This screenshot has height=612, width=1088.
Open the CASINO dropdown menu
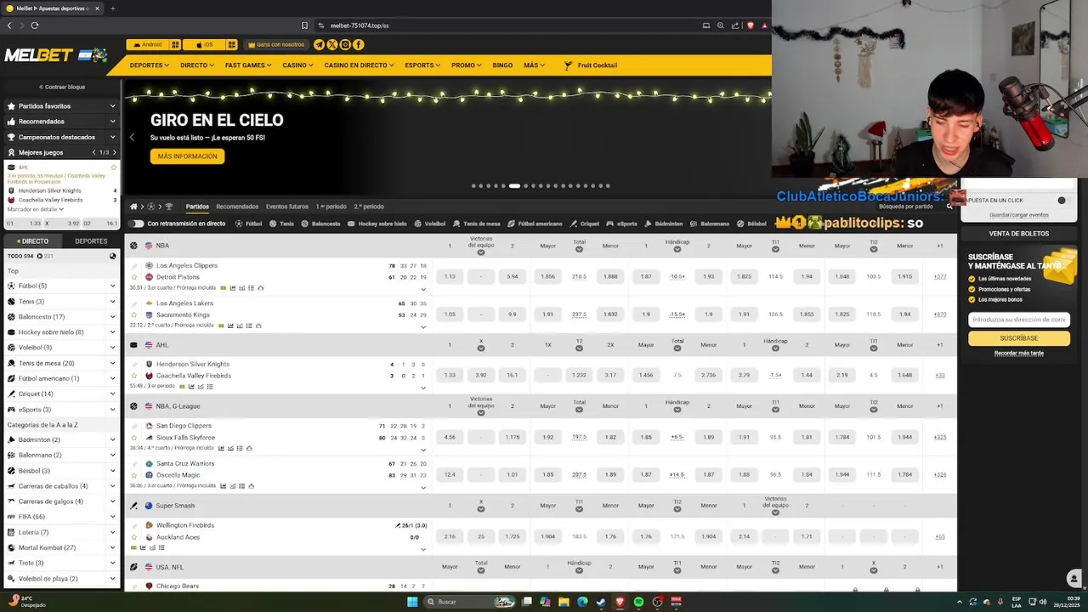click(297, 65)
